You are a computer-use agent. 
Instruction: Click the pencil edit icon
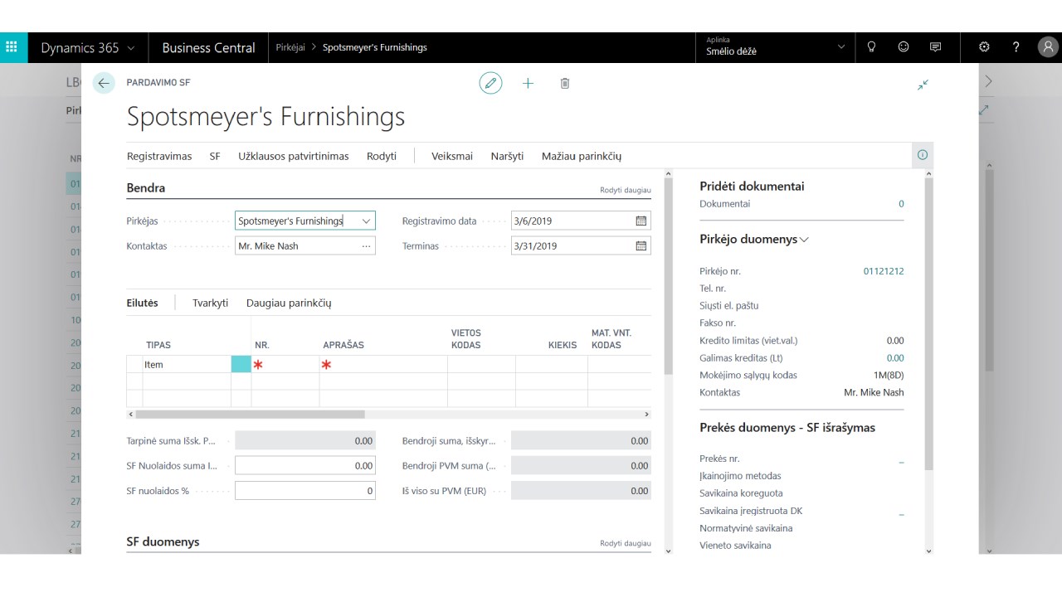coord(490,83)
